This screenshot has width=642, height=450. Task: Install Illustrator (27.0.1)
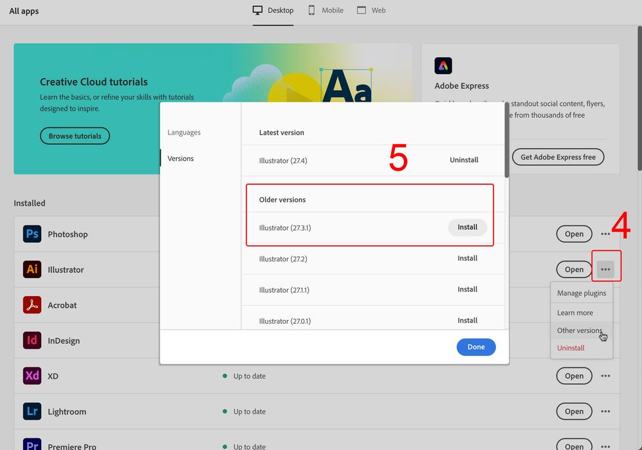tap(467, 321)
